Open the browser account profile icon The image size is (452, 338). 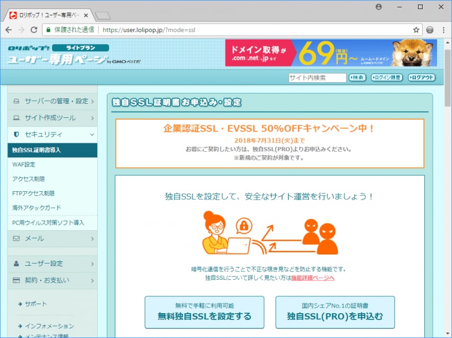[379, 7]
